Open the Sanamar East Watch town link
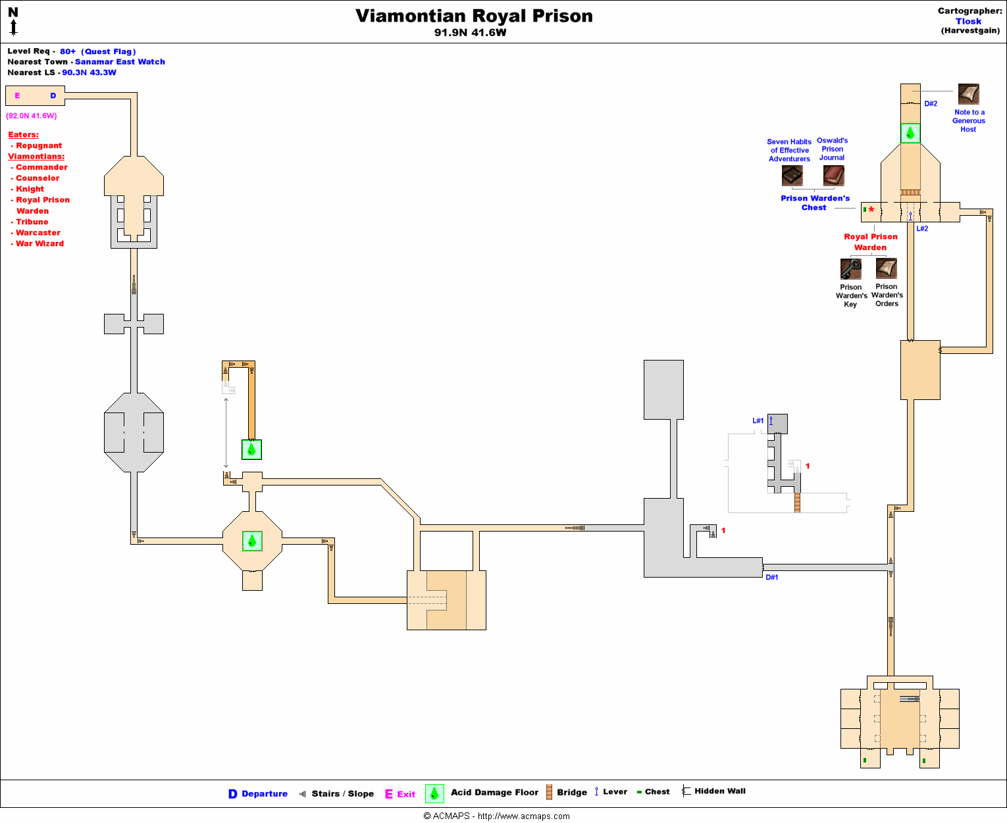This screenshot has height=823, width=1007. (120, 62)
